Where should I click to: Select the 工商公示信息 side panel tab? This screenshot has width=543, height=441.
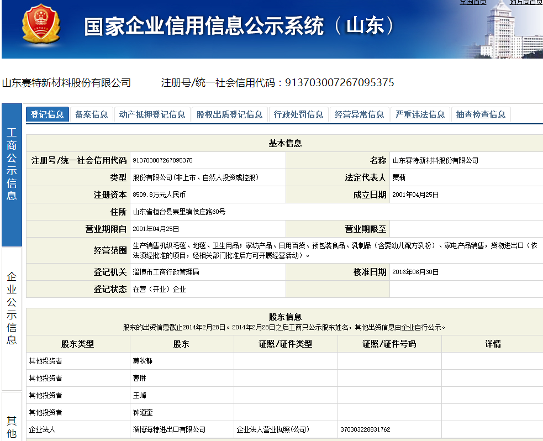click(x=12, y=165)
